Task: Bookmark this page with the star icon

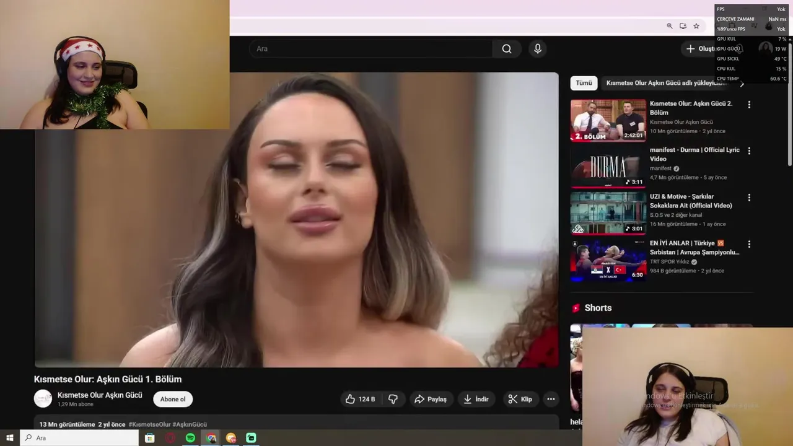Action: click(696, 26)
